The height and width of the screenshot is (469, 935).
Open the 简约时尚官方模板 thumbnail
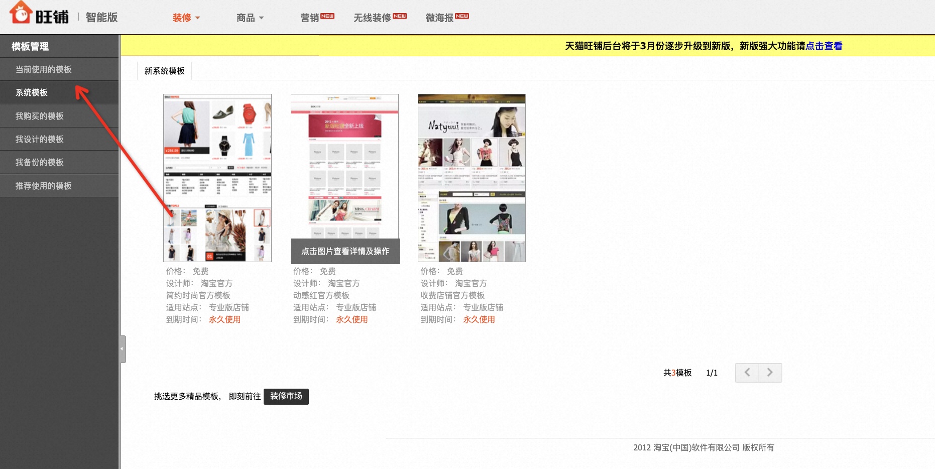(x=217, y=178)
